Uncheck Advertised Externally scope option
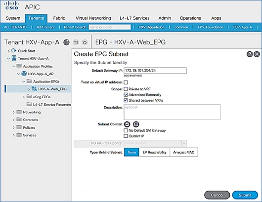This screenshot has width=262, height=202. (x=126, y=95)
